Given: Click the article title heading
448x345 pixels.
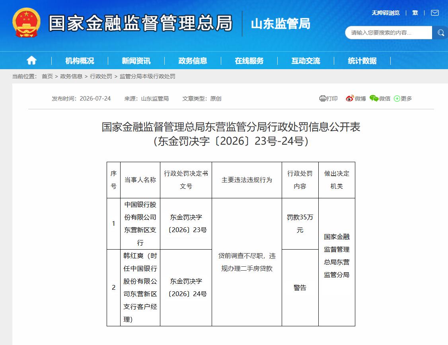Looking at the screenshot, I should 231,134.
